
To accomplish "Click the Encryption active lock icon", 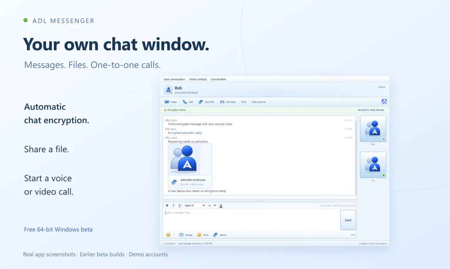I will (x=165, y=110).
